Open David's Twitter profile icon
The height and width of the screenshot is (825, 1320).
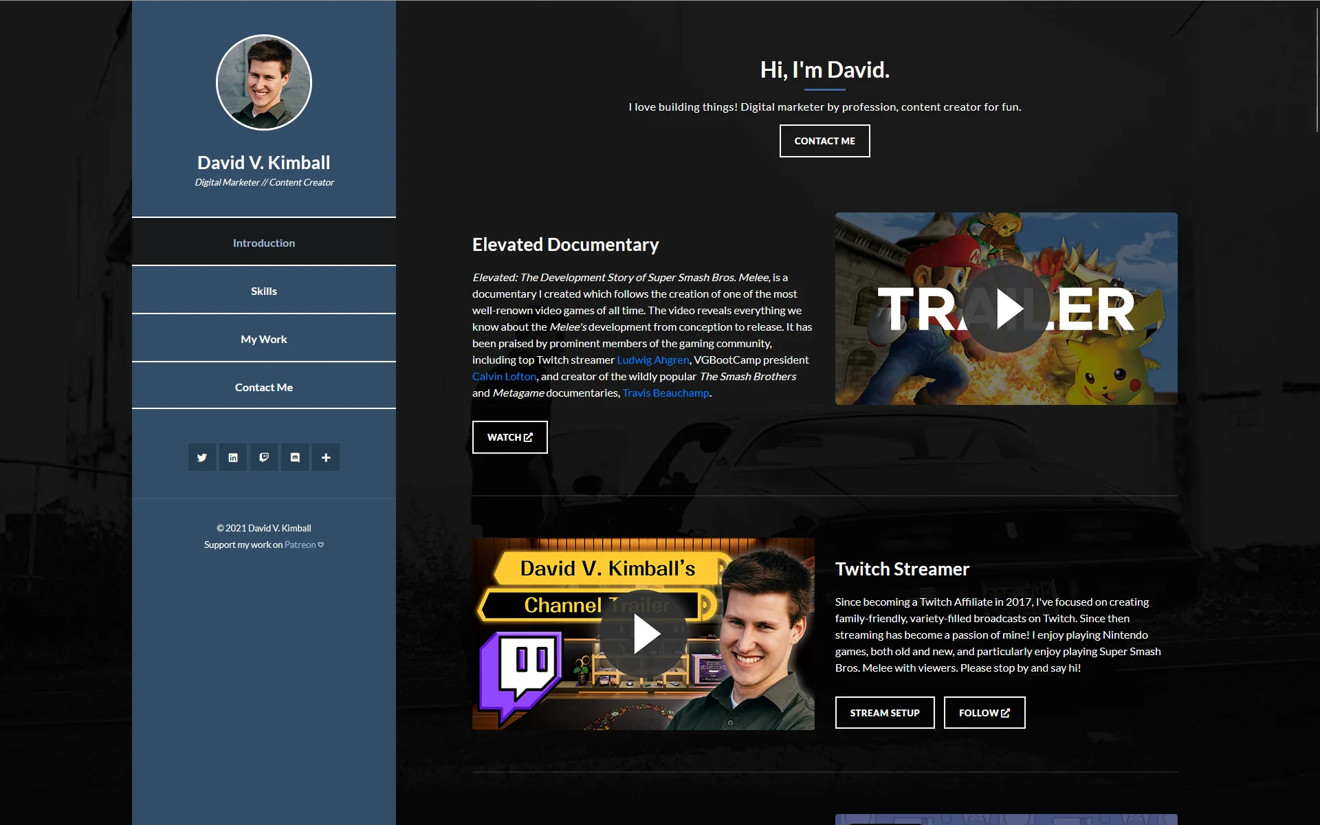[x=201, y=457]
